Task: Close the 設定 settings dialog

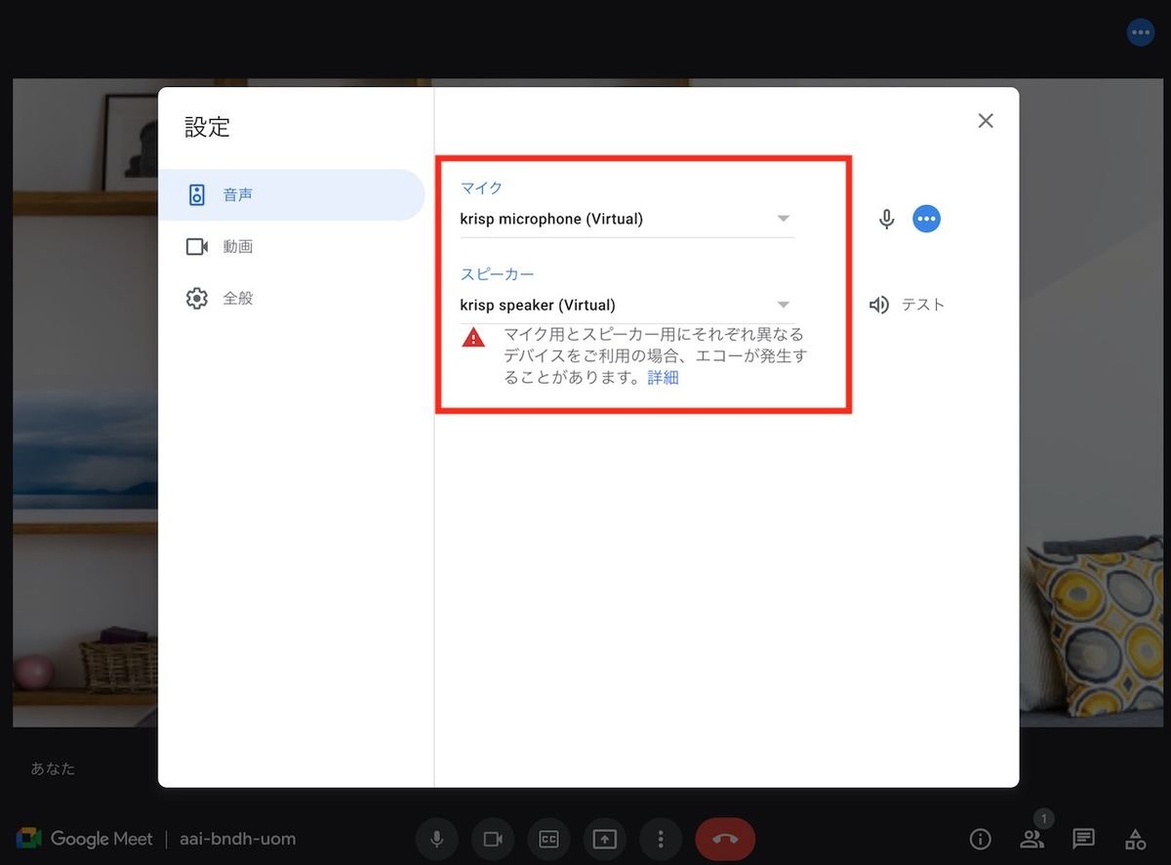Action: [x=986, y=120]
